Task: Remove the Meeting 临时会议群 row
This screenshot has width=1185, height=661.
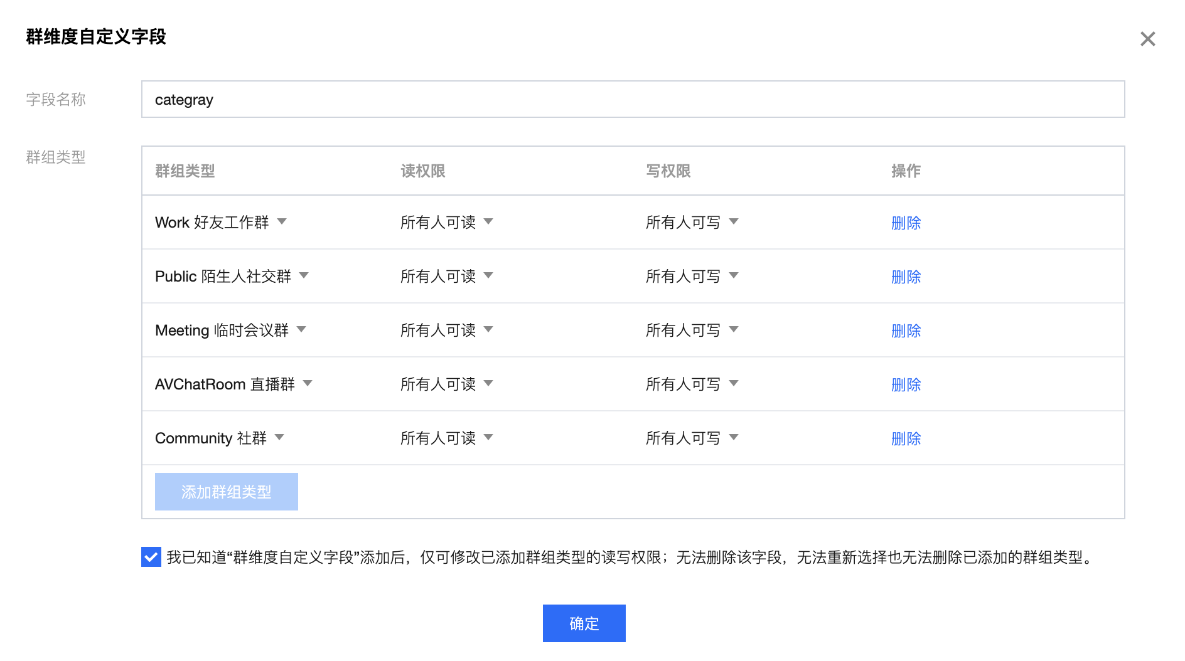Action: pyautogui.click(x=906, y=330)
